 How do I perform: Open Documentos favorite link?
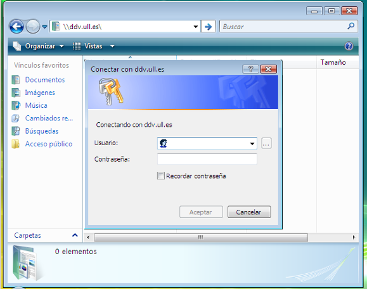(45, 80)
